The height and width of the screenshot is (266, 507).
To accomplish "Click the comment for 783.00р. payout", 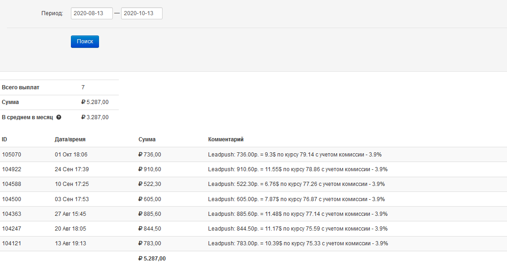I will [298, 243].
